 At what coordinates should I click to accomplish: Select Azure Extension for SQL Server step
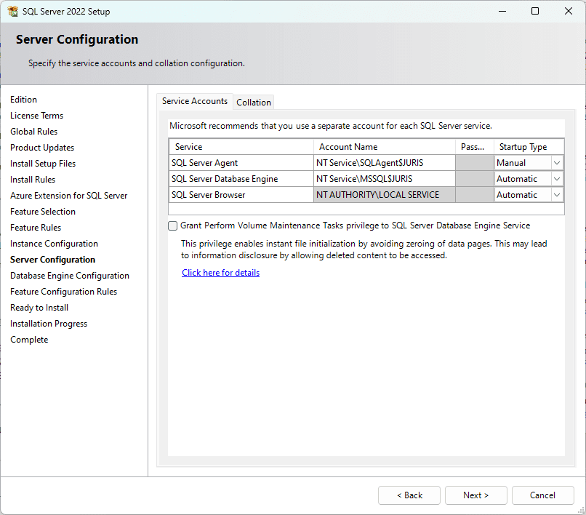(x=68, y=195)
